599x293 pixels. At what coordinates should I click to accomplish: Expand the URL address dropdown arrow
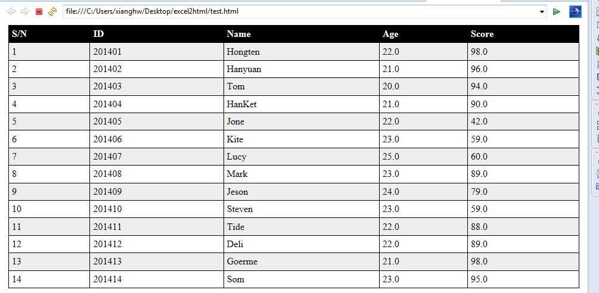[542, 11]
